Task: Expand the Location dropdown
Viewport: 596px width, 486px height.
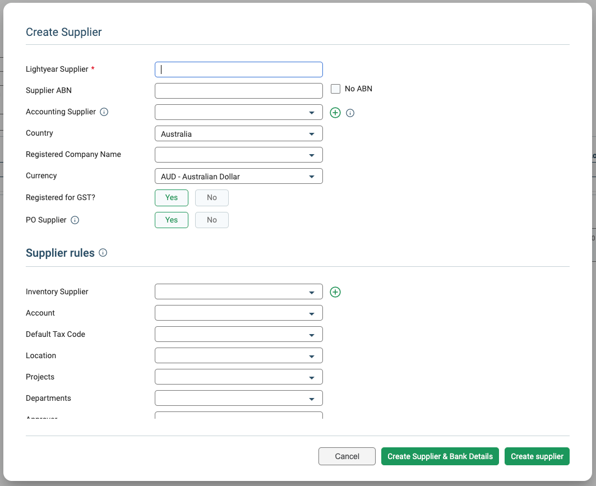Action: [239, 355]
